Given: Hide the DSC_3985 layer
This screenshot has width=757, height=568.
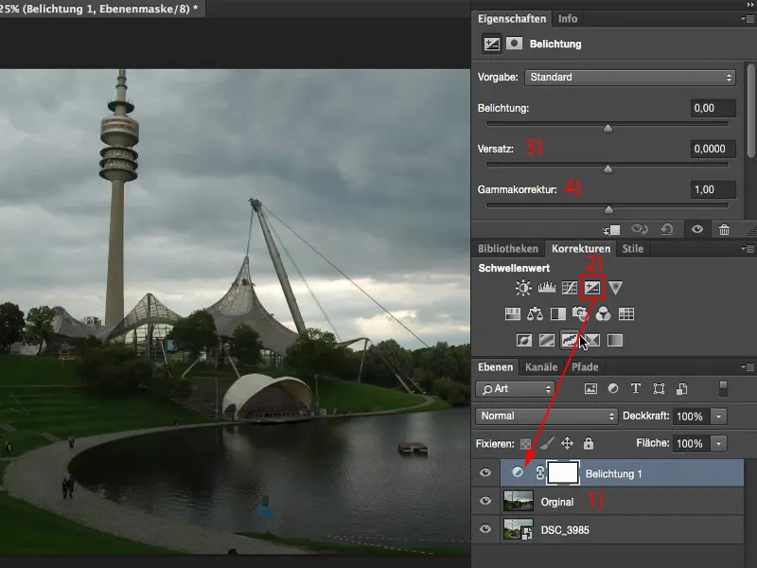Looking at the screenshot, I should 485,529.
